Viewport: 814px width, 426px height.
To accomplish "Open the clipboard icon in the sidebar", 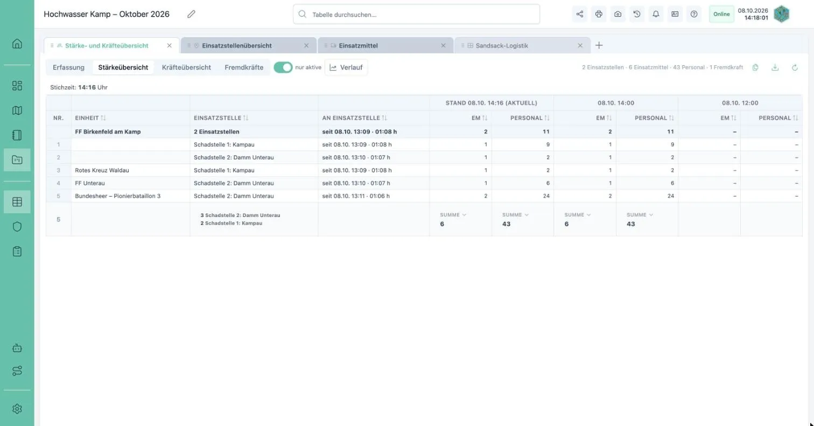I will [17, 252].
